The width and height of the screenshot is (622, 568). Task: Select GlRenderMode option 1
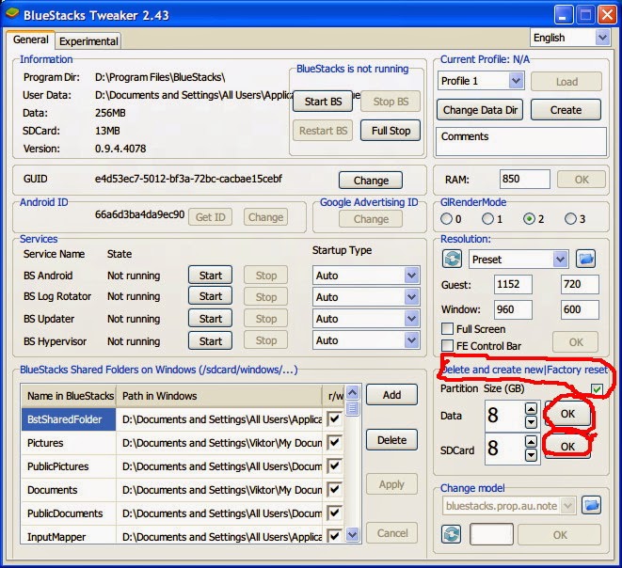pyautogui.click(x=487, y=218)
